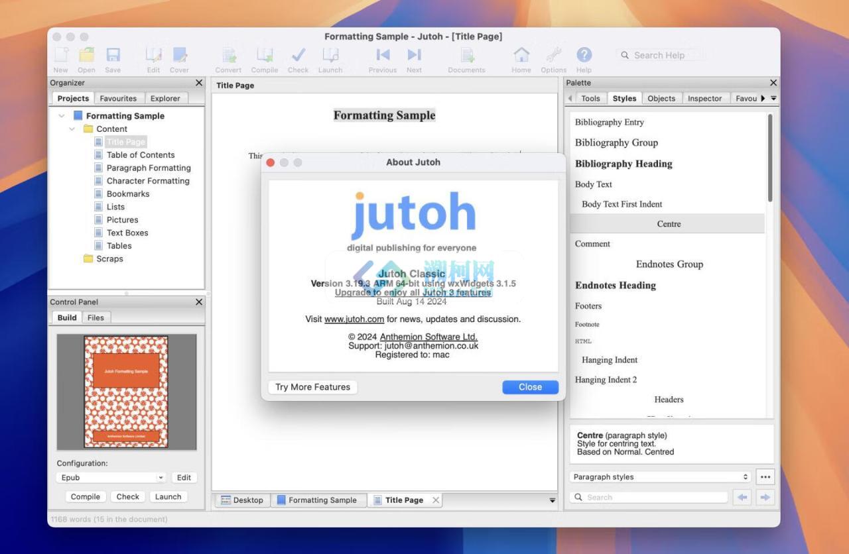Close the Title Page document tab
Screen dimensions: 849x554
click(436, 500)
